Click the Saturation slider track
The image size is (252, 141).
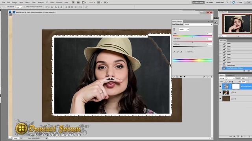[193, 41]
